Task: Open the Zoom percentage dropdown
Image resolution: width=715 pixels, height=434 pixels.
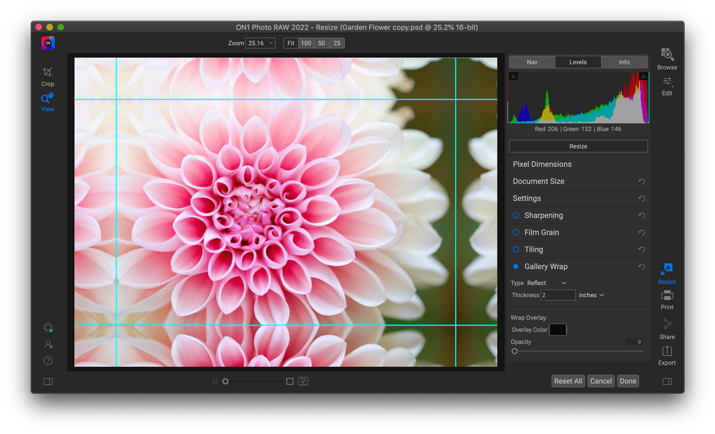Action: (x=260, y=43)
